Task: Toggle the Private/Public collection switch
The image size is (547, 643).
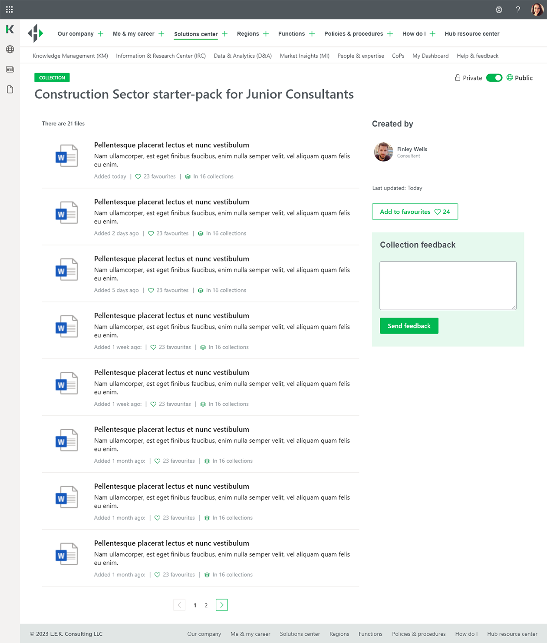Action: tap(494, 78)
